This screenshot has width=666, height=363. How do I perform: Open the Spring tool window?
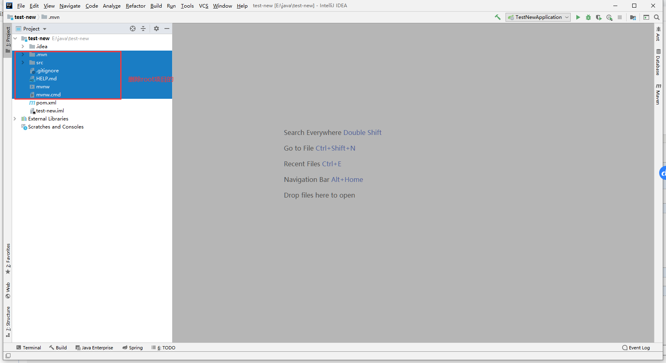click(133, 348)
